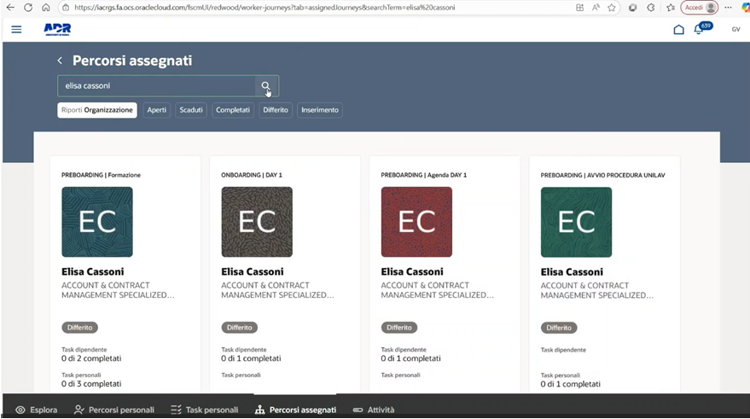Click 'PREBOARDING | Agenda DAY 1' card title
Screen dimensions: 750x419
(x=424, y=175)
